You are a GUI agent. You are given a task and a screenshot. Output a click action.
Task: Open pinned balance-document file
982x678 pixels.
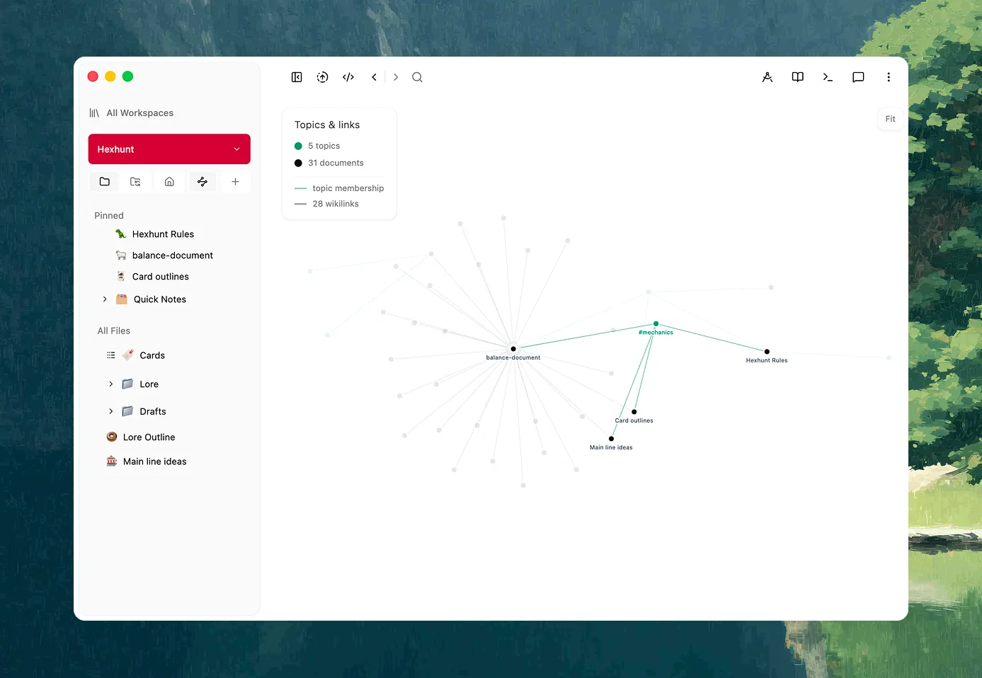pyautogui.click(x=172, y=255)
